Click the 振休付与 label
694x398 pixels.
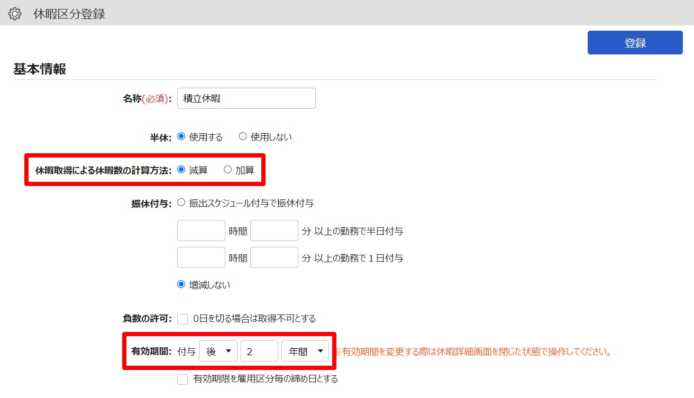coord(151,203)
